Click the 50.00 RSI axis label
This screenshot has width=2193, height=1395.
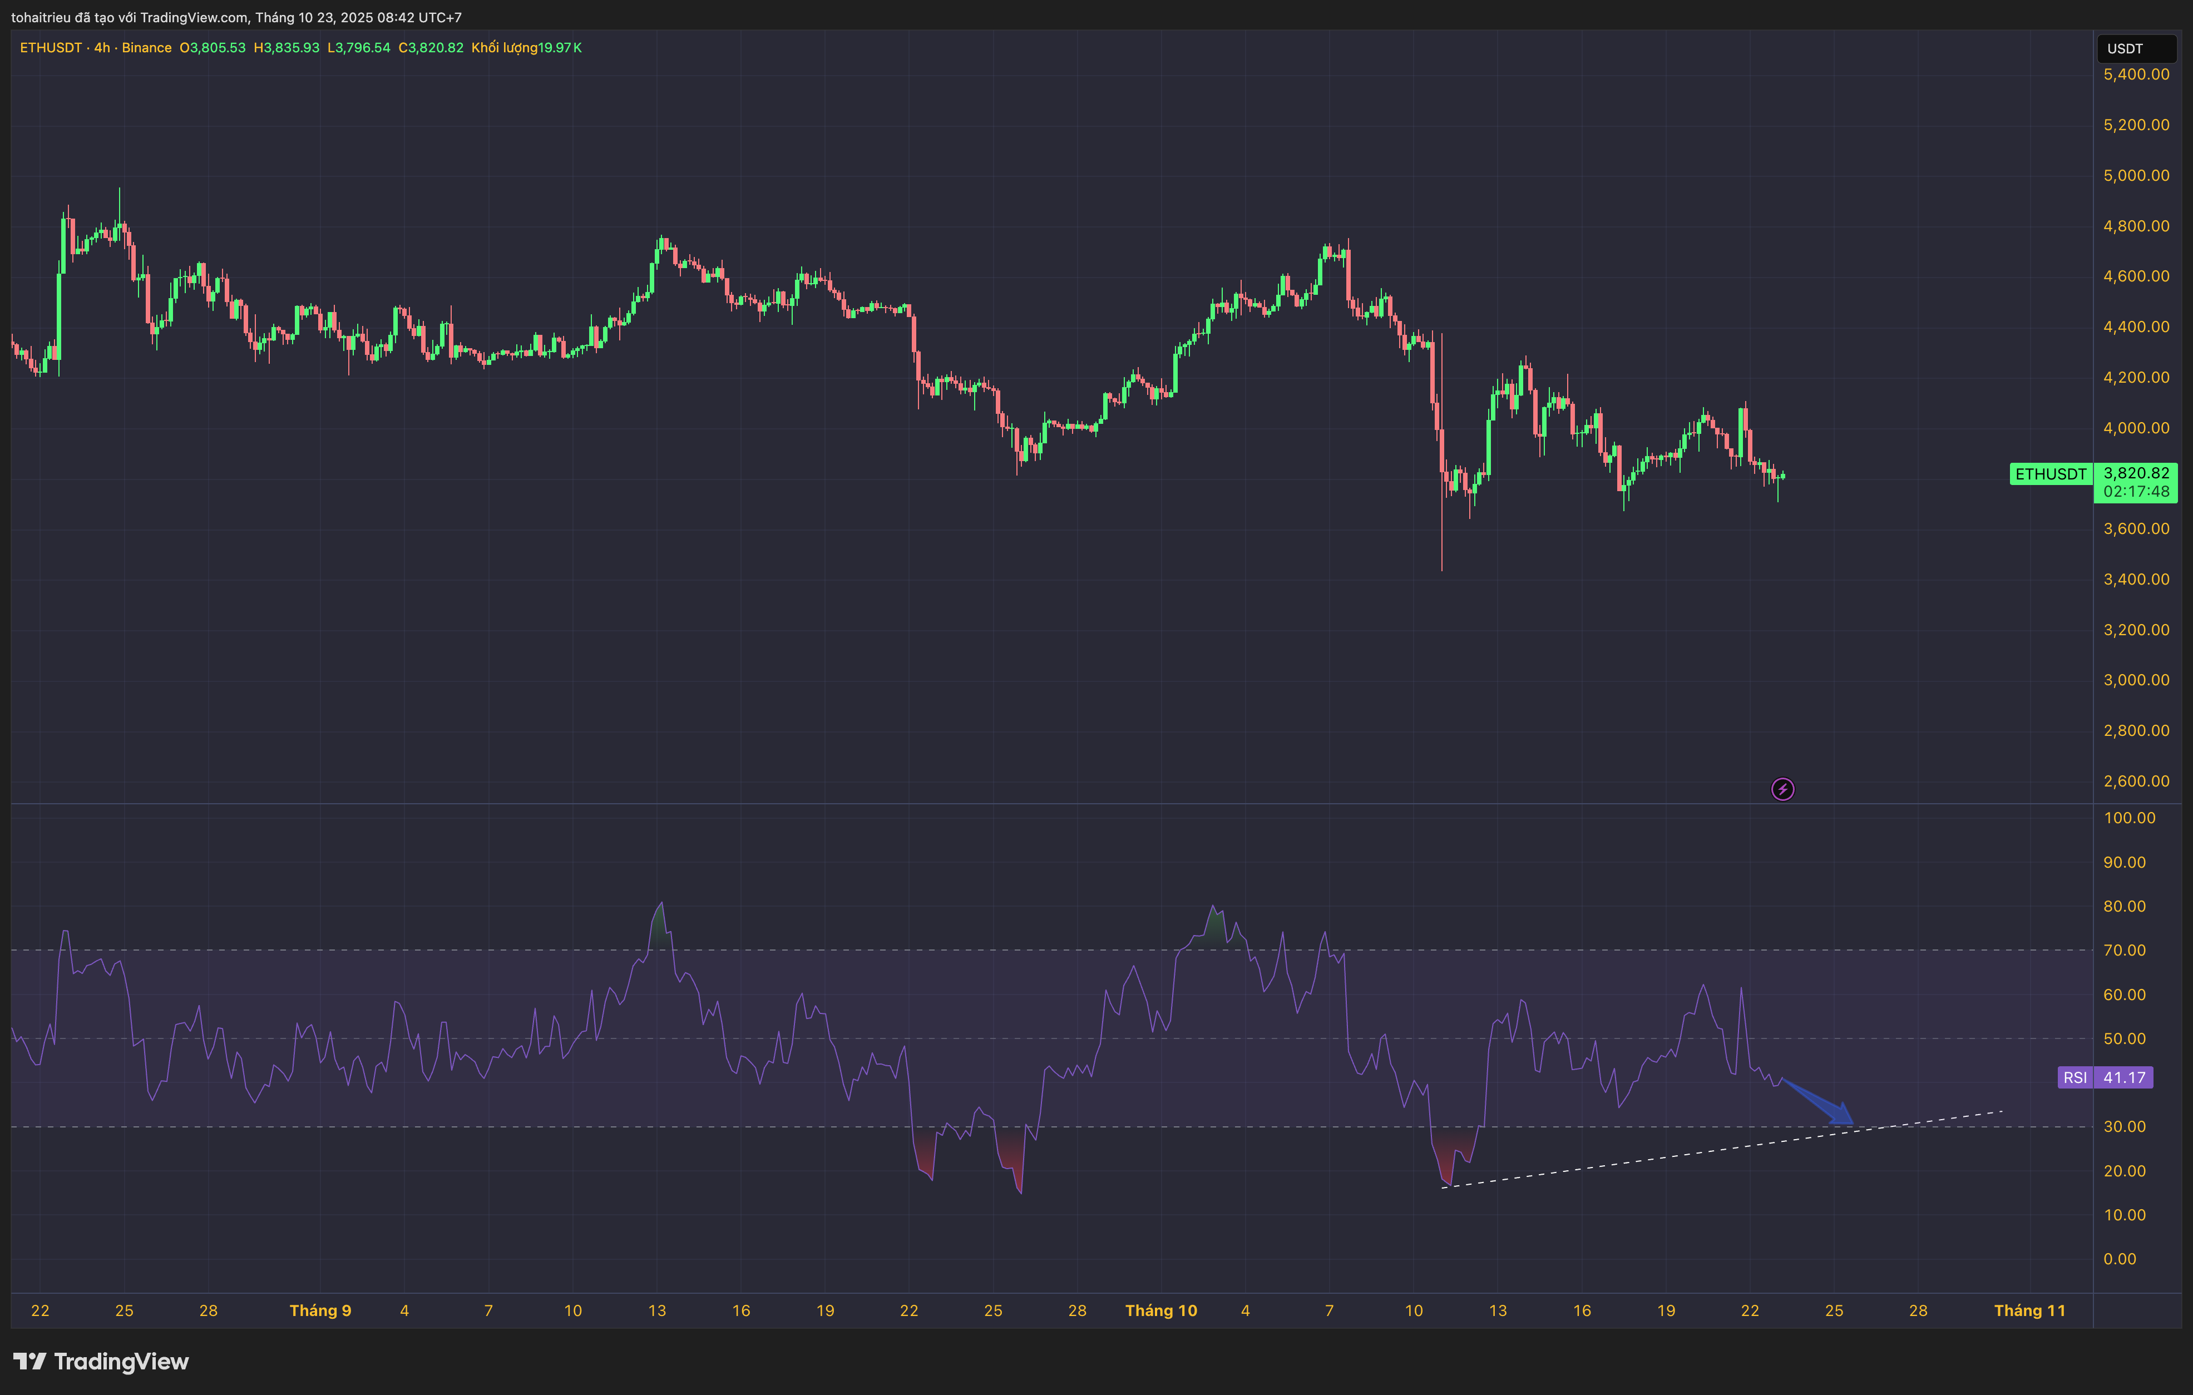2124,1038
